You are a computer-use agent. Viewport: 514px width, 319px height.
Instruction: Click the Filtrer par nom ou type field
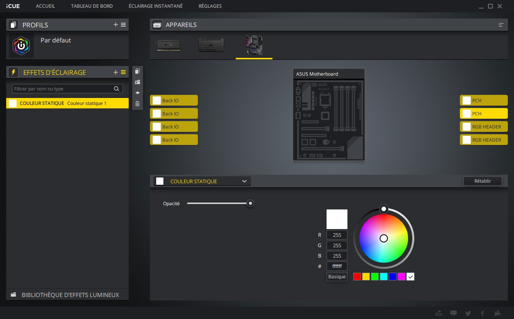(x=67, y=89)
